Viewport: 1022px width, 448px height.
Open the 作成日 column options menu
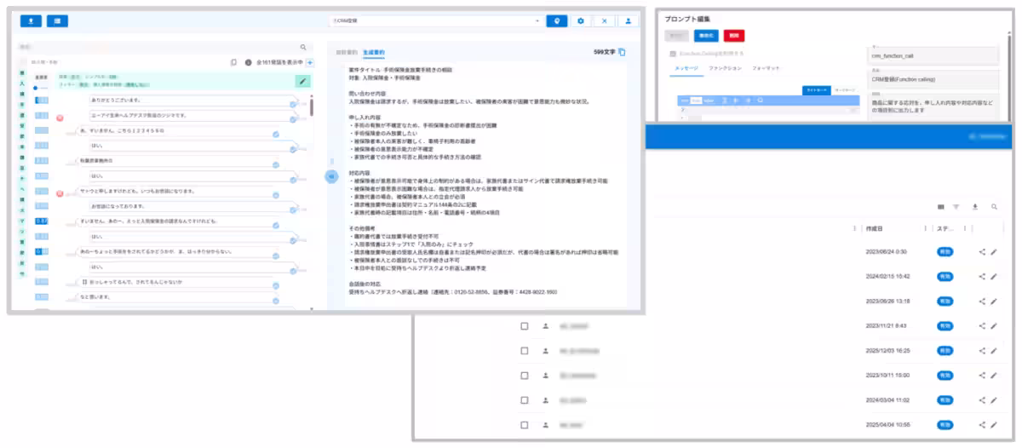(x=925, y=228)
